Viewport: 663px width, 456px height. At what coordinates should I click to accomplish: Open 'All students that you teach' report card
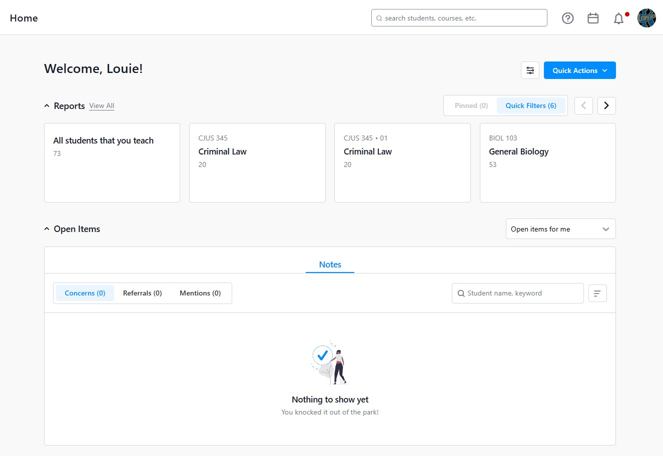point(112,163)
